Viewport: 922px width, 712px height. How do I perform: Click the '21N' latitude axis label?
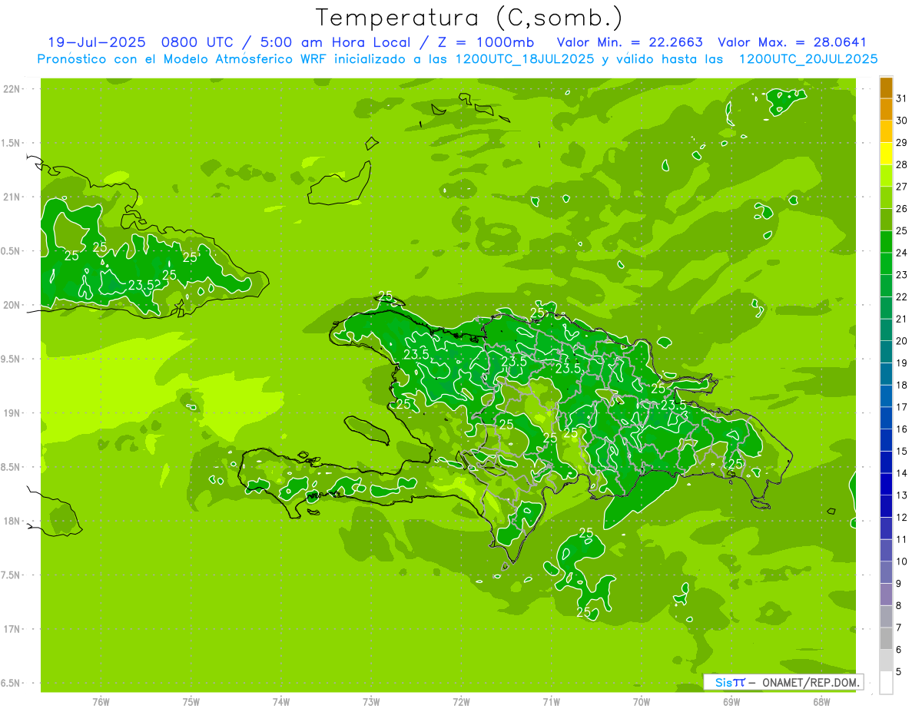(x=13, y=197)
